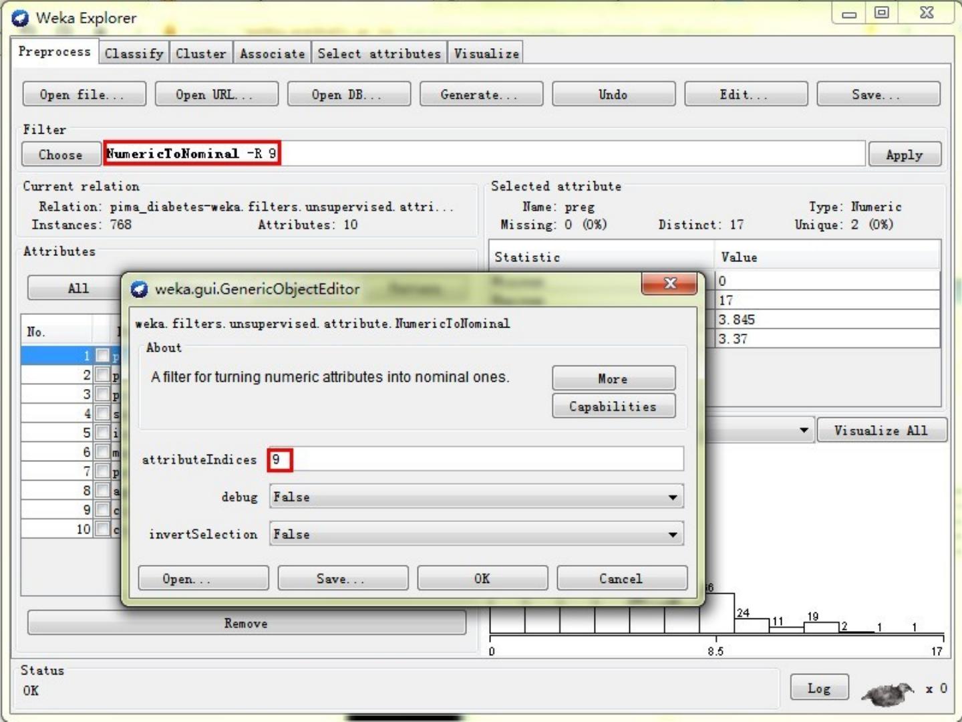The width and height of the screenshot is (962, 722).
Task: Maximize the Weka Explorer window
Action: pyautogui.click(x=882, y=13)
